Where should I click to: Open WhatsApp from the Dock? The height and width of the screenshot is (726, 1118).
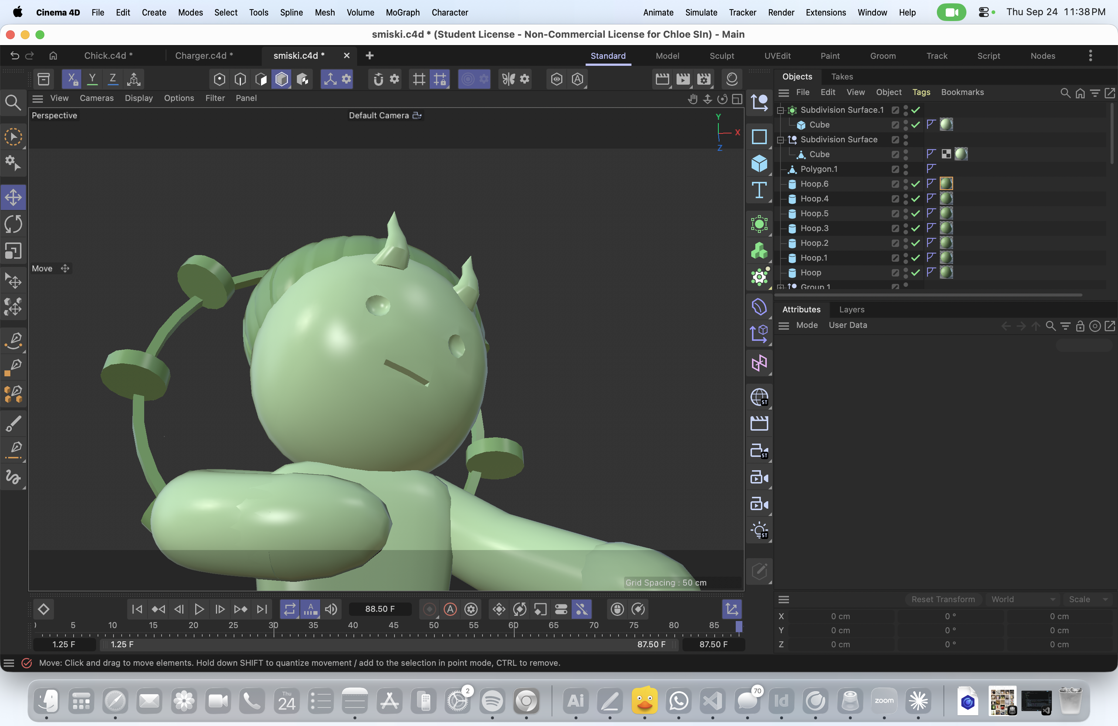click(679, 701)
